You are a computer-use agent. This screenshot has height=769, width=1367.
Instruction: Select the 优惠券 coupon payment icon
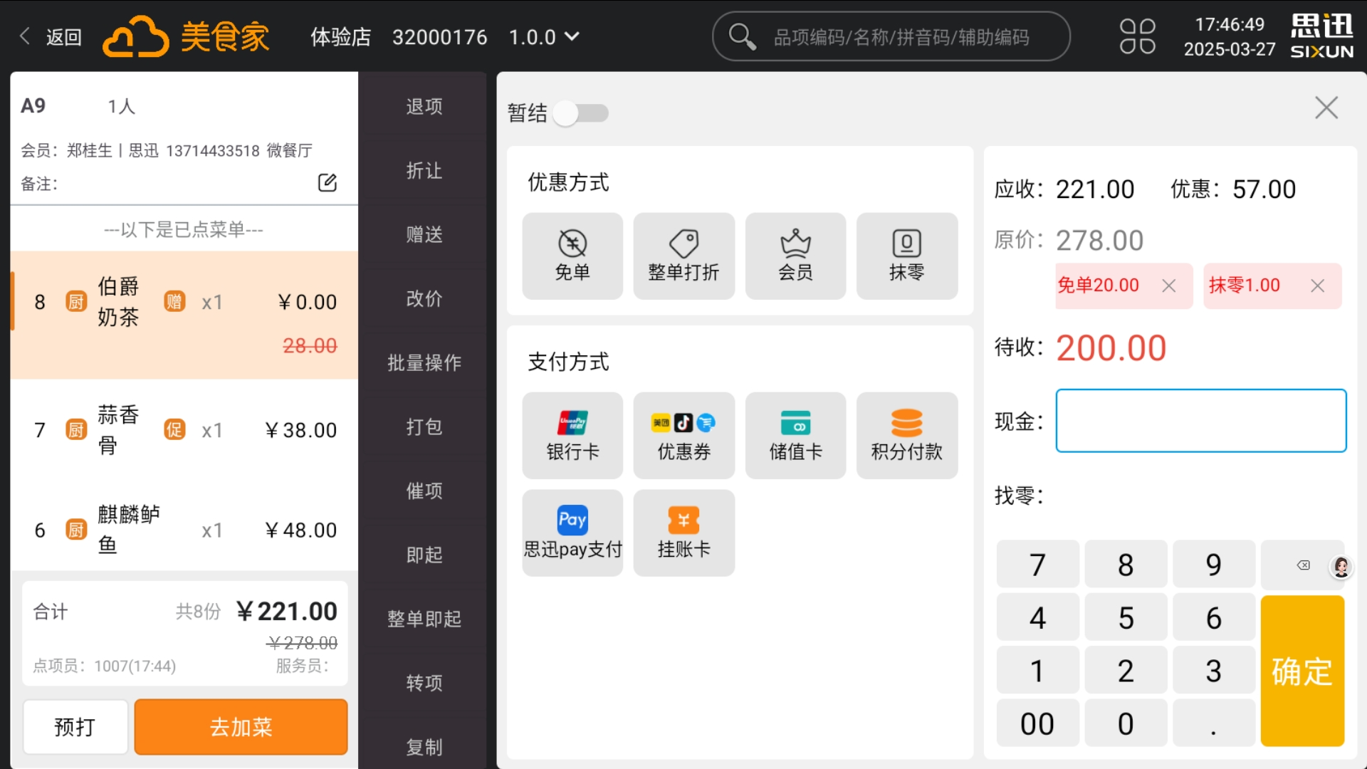pos(683,435)
